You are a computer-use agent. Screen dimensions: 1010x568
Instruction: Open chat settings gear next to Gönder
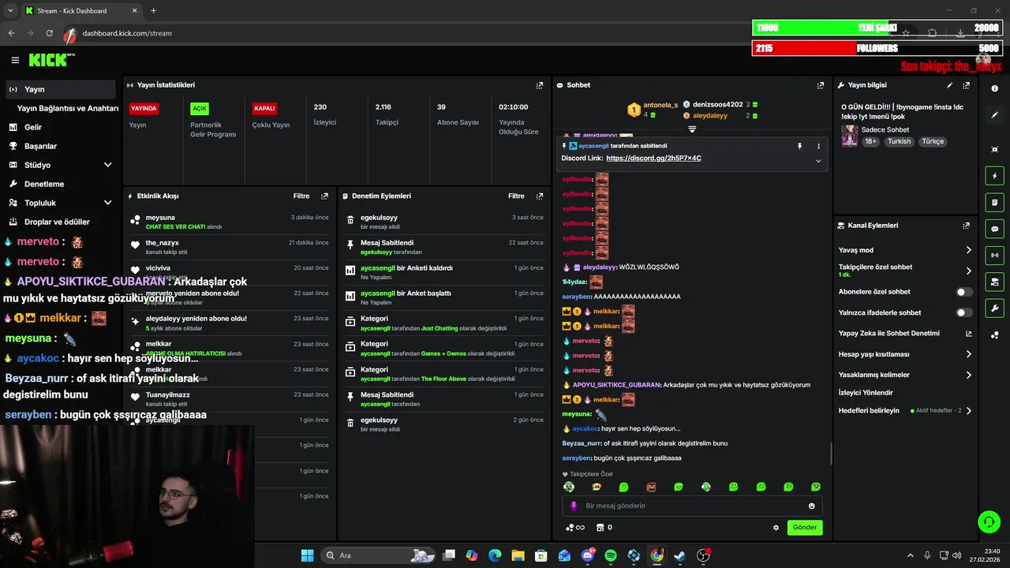776,528
